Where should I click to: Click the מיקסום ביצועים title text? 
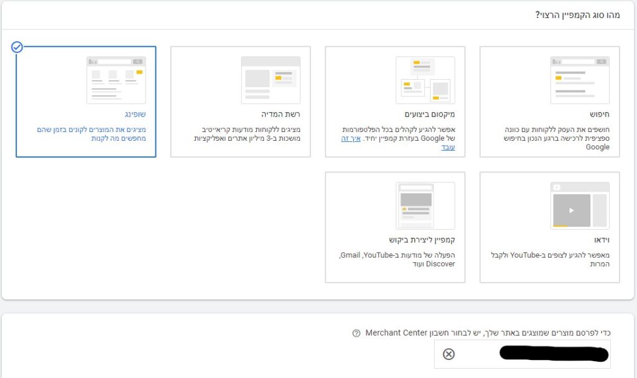click(x=430, y=115)
